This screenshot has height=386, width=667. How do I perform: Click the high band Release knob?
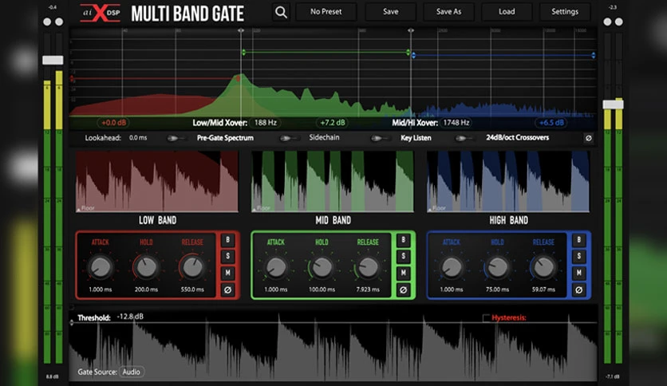(x=543, y=267)
